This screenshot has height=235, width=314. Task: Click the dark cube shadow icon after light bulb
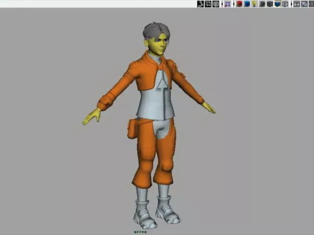pyautogui.click(x=262, y=4)
